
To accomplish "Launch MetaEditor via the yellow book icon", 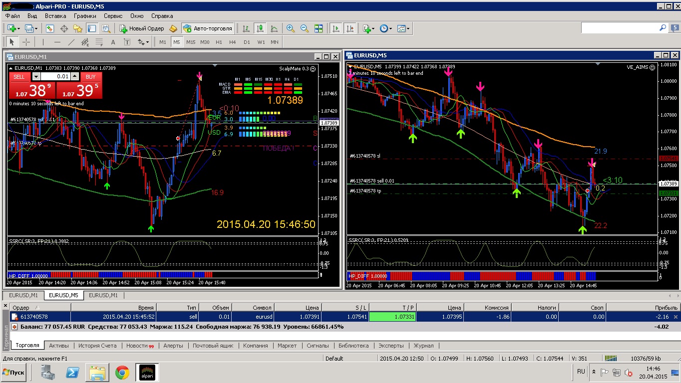I will tap(173, 28).
